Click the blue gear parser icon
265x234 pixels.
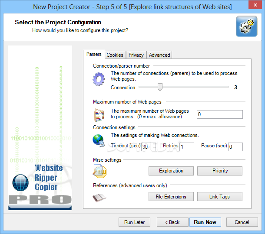99,79
